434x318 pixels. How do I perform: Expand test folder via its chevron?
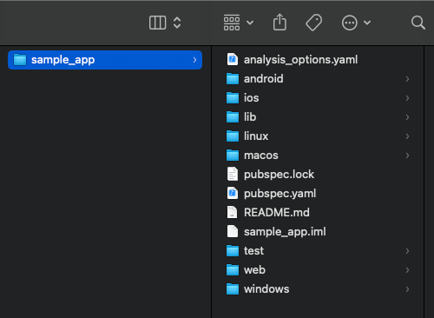[x=407, y=251]
